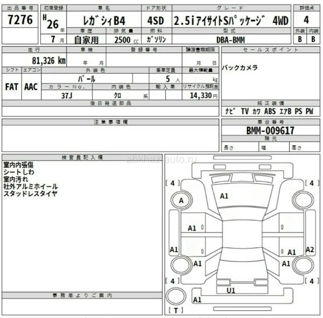Click the A1 mark on the hood
This screenshot has width=323, height=318.
pos(224,196)
